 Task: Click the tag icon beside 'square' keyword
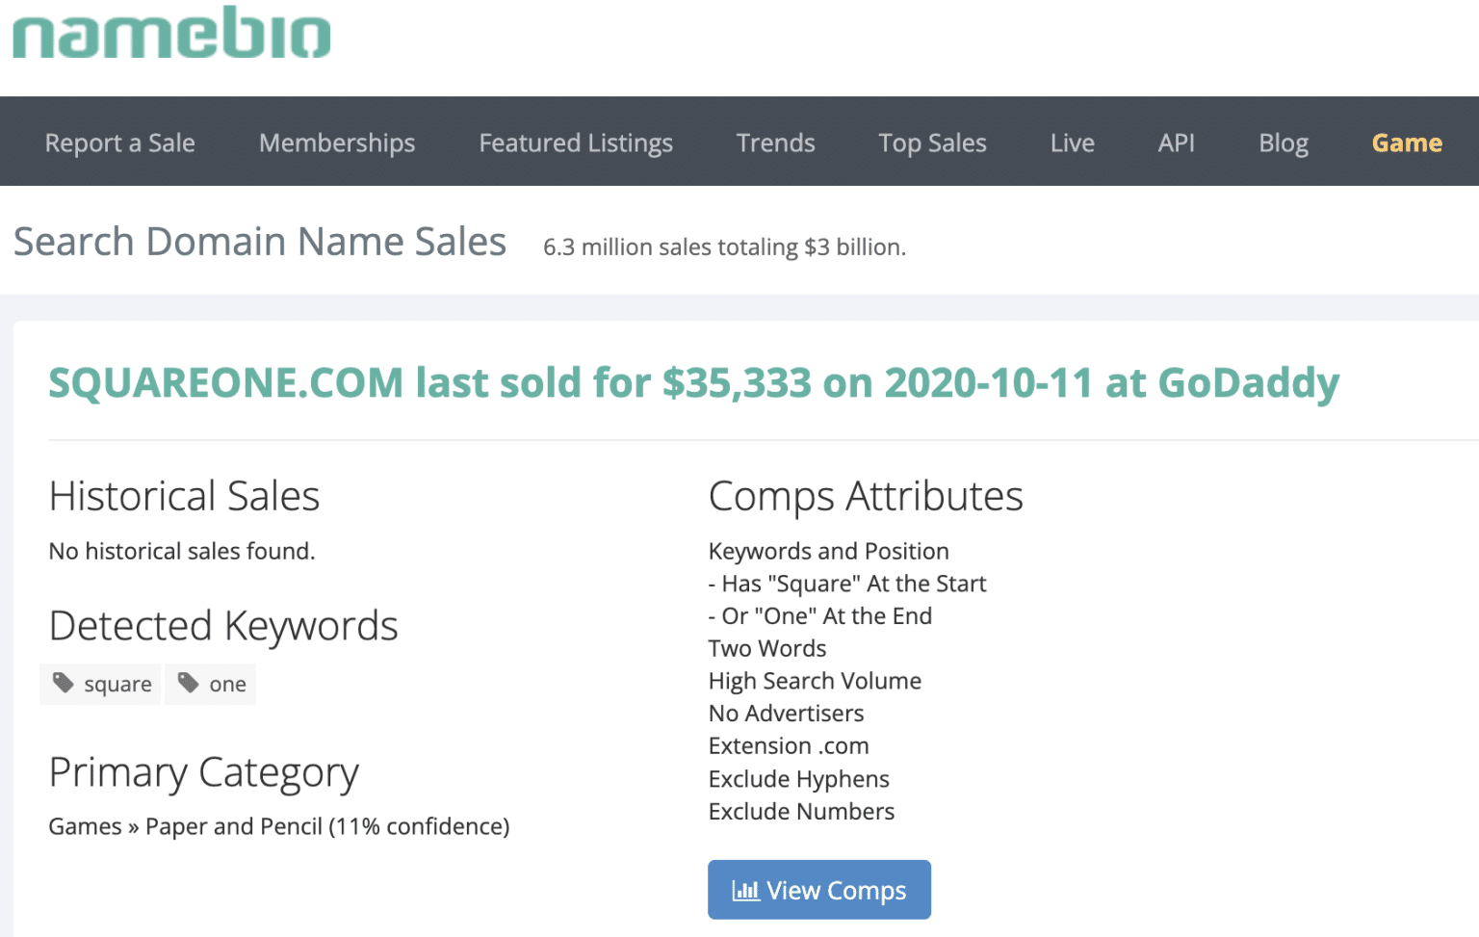point(63,684)
